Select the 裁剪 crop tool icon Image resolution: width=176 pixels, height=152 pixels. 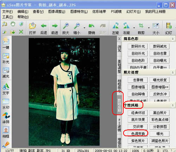[141, 26]
